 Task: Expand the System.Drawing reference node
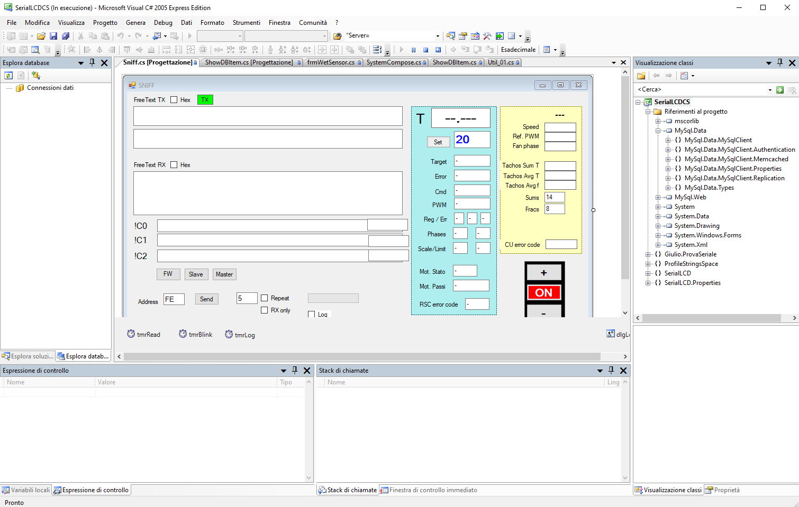(658, 226)
